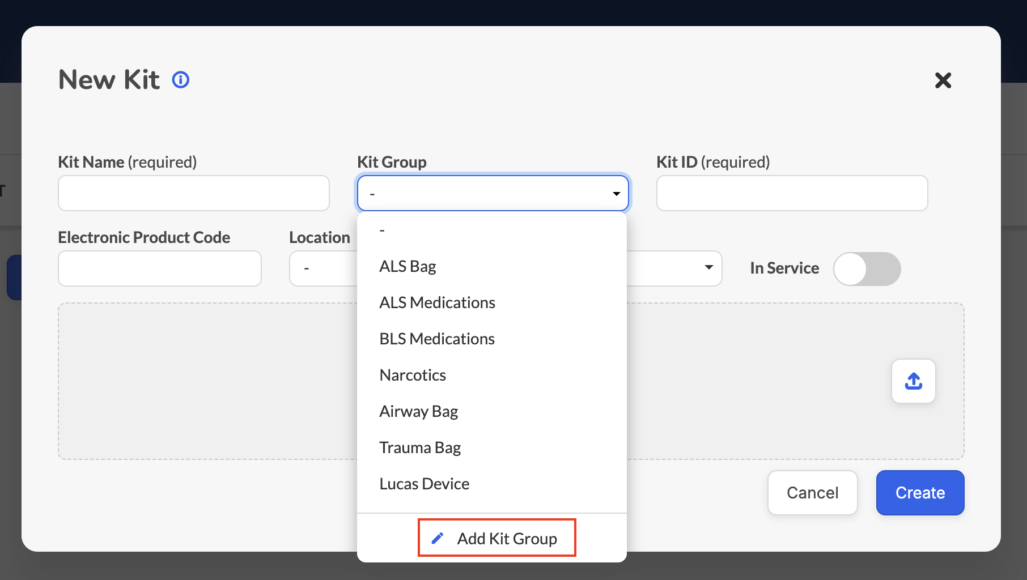Focus the Kit Name input field
Image resolution: width=1027 pixels, height=580 pixels.
[194, 193]
